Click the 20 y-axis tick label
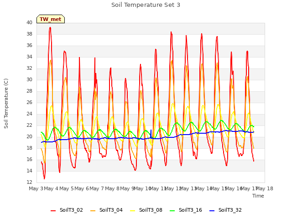The height and width of the screenshot is (219, 292). click(x=29, y=136)
